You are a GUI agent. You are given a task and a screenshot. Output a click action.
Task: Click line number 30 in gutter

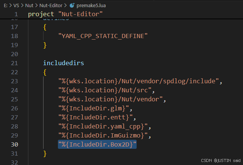pos(14,145)
